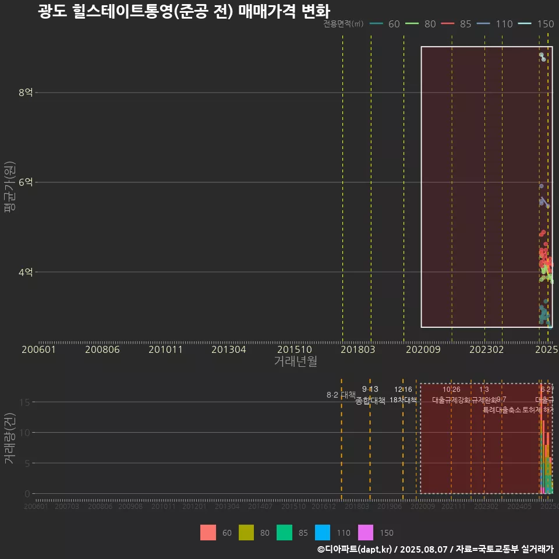Click the '1·3 규제완화' policy annotation
The width and height of the screenshot is (559, 559).
[x=484, y=395]
